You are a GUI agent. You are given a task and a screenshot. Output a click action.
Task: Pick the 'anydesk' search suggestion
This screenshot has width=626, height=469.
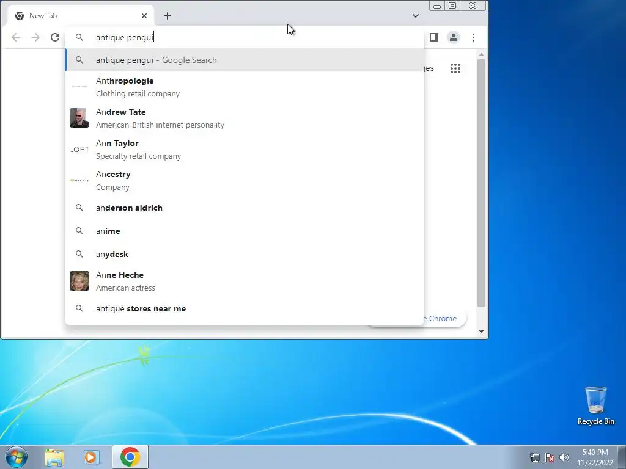[x=245, y=254]
